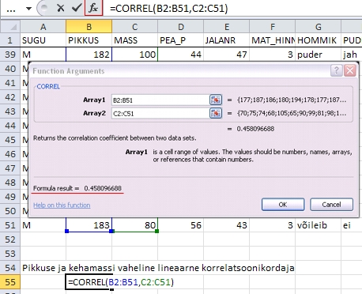Collapse dialog using Array1 range selector icon
This screenshot has width=362, height=294.
pos(216,100)
